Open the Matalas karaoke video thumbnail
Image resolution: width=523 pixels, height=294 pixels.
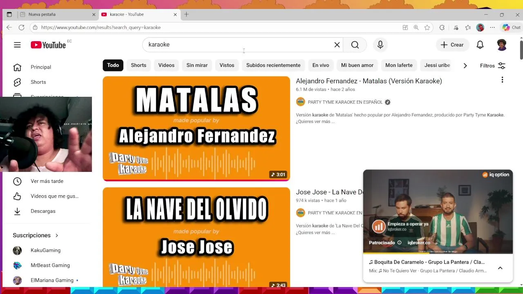196,129
